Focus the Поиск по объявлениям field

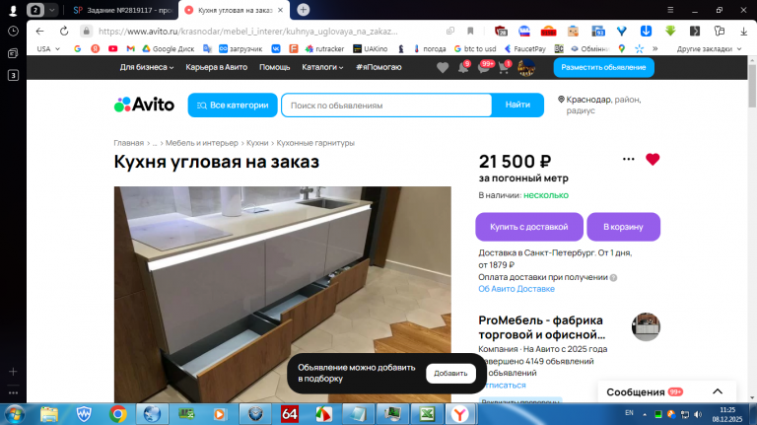386,105
